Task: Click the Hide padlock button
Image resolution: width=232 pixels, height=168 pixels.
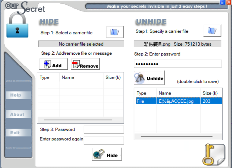Action: tap(107, 154)
